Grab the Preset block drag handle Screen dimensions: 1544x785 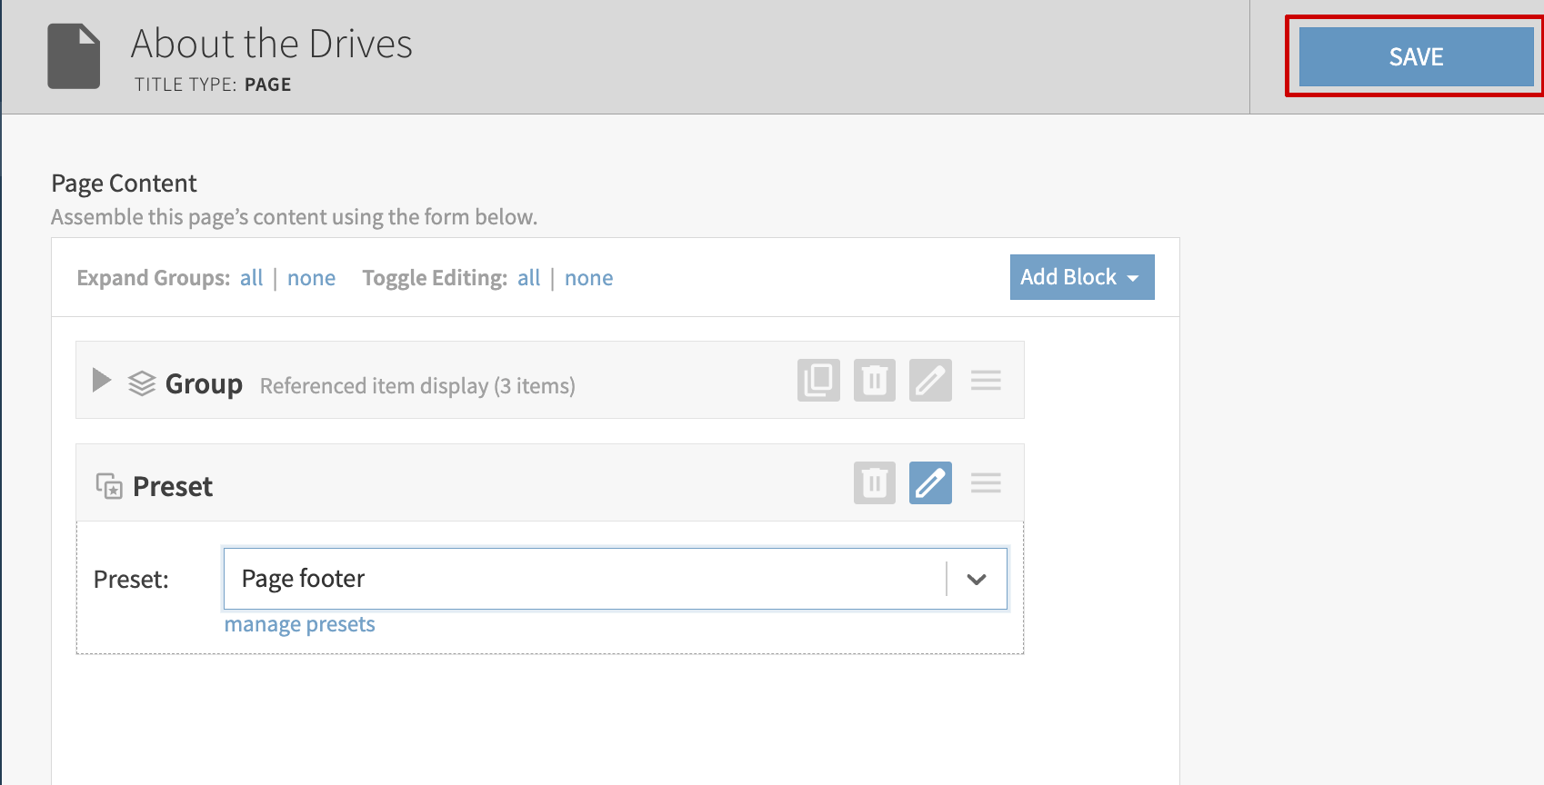(986, 482)
